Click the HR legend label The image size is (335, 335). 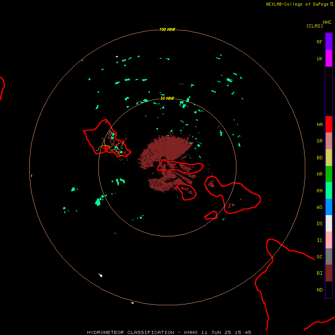tap(319, 174)
